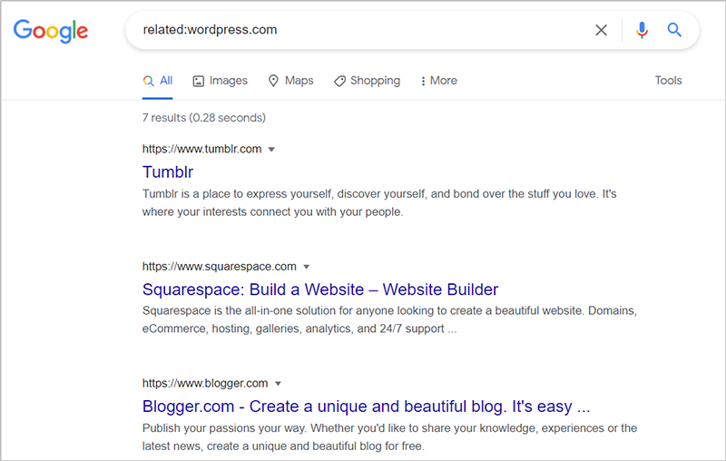The image size is (726, 461).
Task: Select the All results tab
Action: pos(157,81)
